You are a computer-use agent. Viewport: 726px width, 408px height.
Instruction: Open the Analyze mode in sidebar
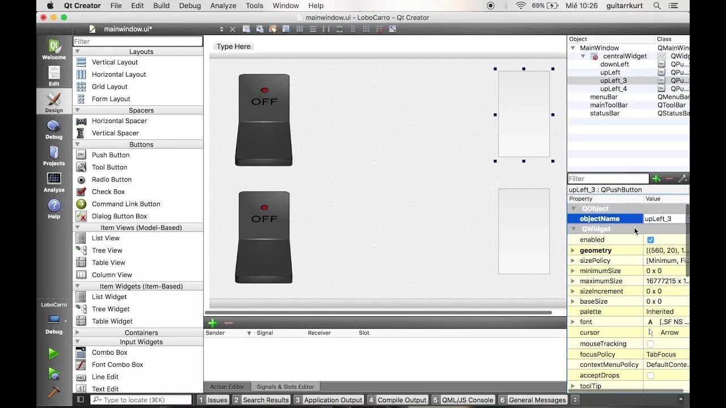tap(54, 182)
